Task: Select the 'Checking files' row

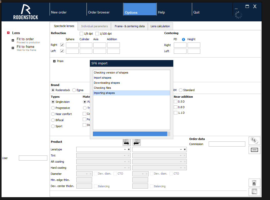Action: [132, 88]
